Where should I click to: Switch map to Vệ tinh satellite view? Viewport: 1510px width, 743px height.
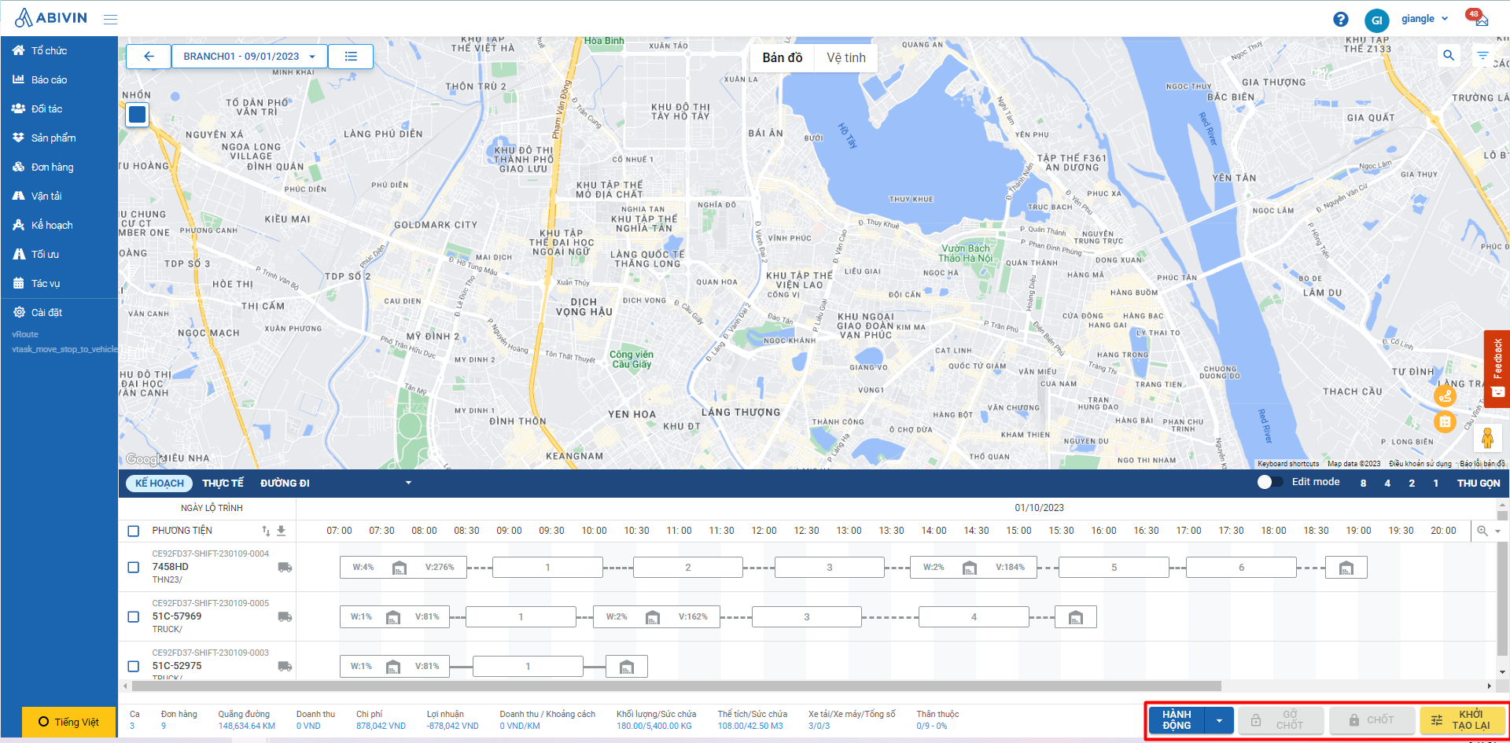pyautogui.click(x=846, y=57)
